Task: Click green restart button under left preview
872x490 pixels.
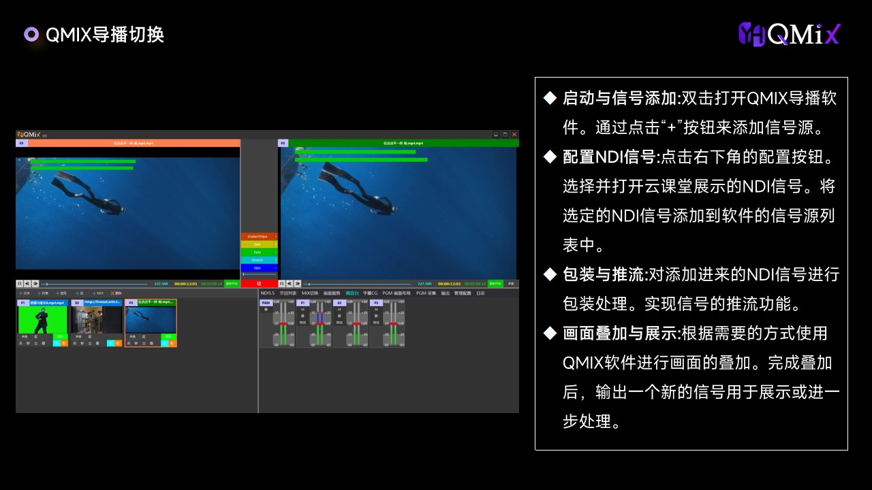Action: pos(232,284)
